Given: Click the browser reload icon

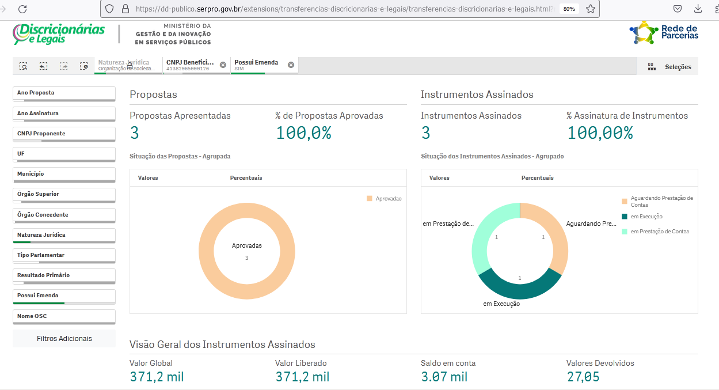Looking at the screenshot, I should tap(22, 9).
